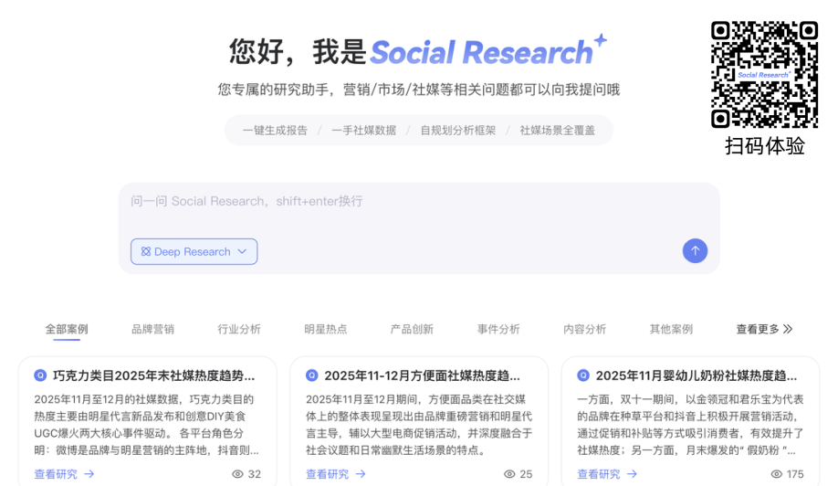Click the QR code image
This screenshot has height=486, width=838.
pyautogui.click(x=764, y=75)
